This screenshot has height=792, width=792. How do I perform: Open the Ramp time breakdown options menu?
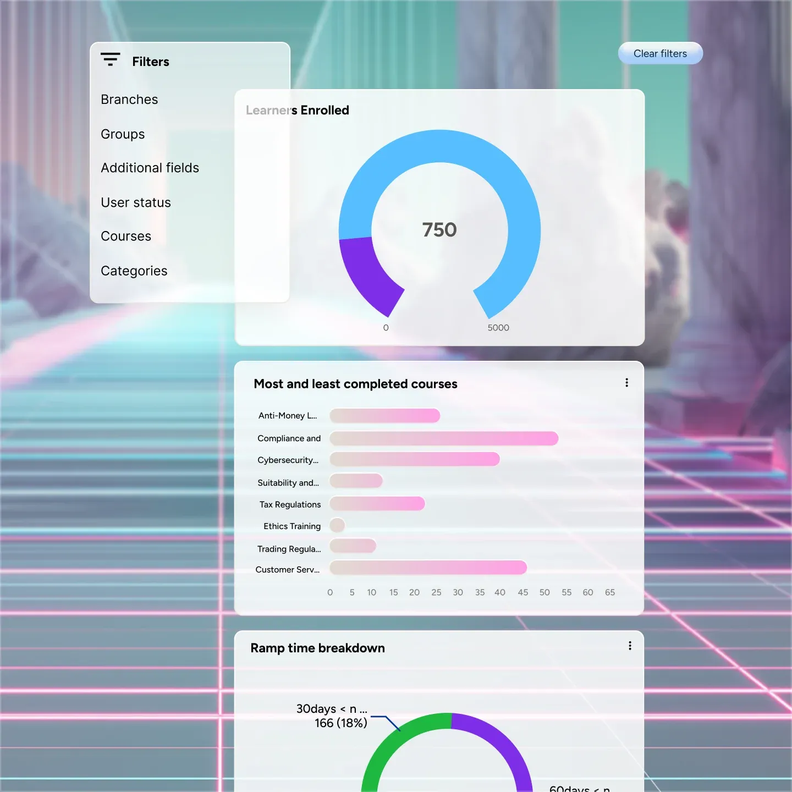click(x=630, y=646)
